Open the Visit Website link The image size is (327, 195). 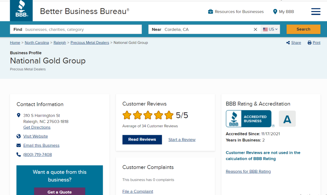click(35, 136)
